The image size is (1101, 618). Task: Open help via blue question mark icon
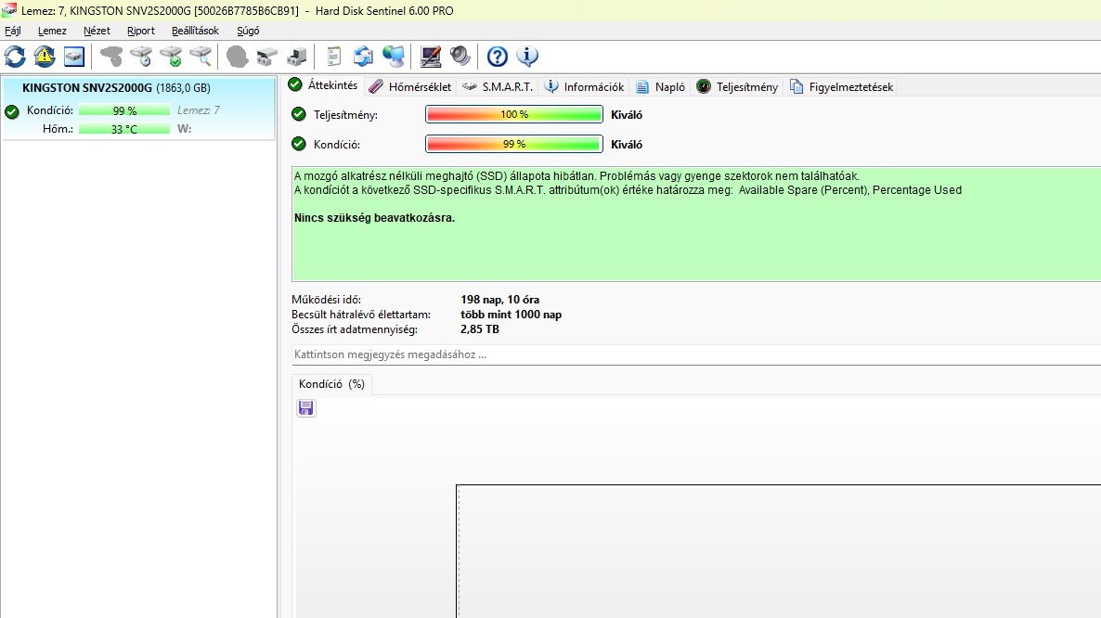tap(498, 56)
